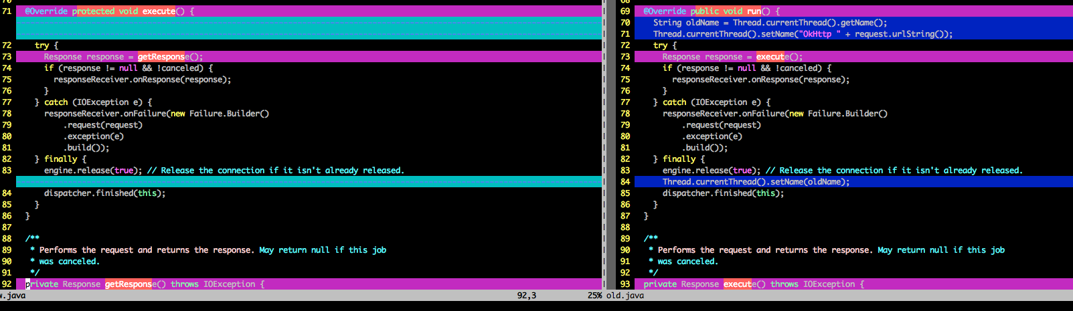Image resolution: width=1073 pixels, height=311 pixels.
Task: Click 'private Response execute()' on right line 93
Action: pyautogui.click(x=705, y=284)
